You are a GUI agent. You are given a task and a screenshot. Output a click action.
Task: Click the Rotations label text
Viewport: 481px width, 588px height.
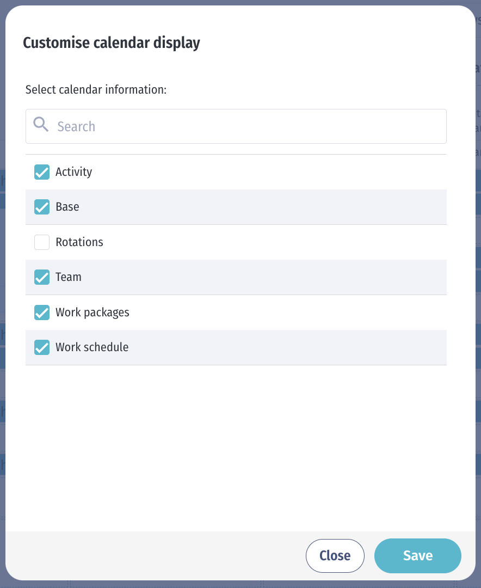[x=79, y=242]
